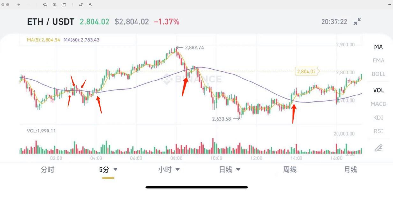Viewport: 393px width, 198px height.
Task: Expand the 5分 interval dropdown
Action: point(115,170)
